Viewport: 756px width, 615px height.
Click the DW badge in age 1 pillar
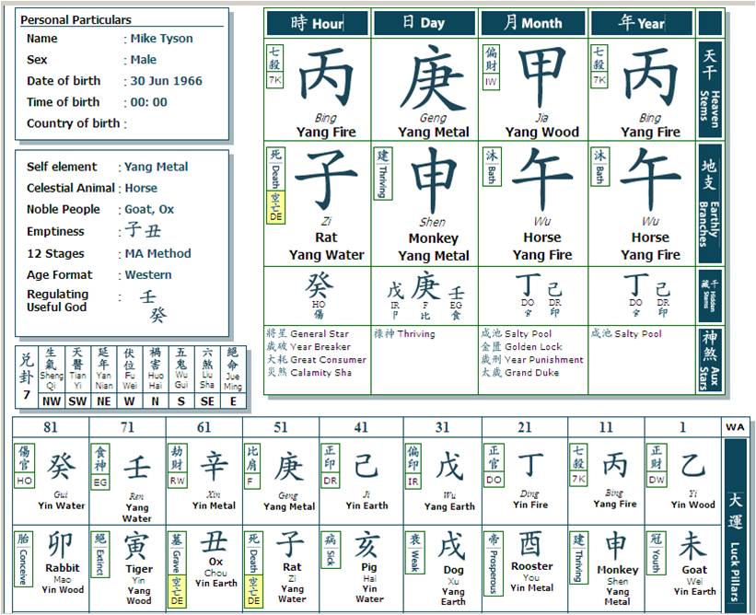(657, 480)
